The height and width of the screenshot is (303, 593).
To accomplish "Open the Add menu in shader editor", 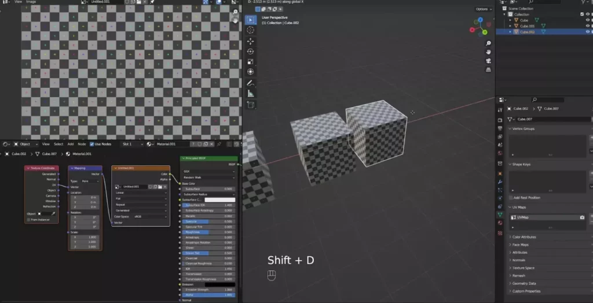I will [71, 144].
